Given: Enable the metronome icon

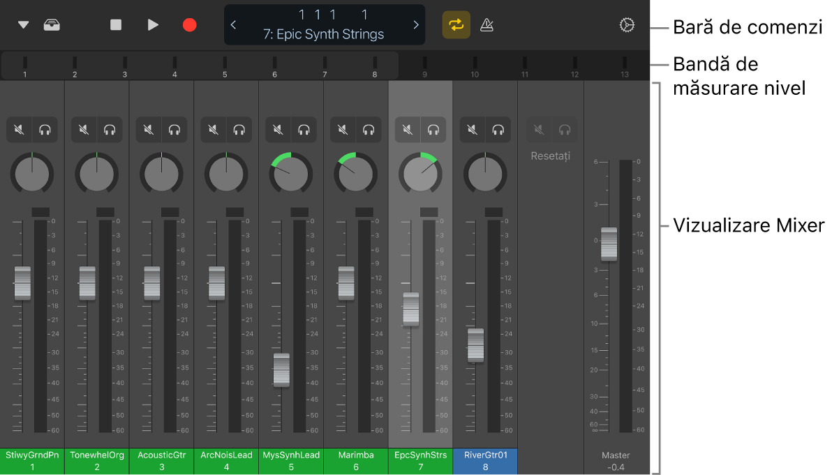Looking at the screenshot, I should click(486, 24).
